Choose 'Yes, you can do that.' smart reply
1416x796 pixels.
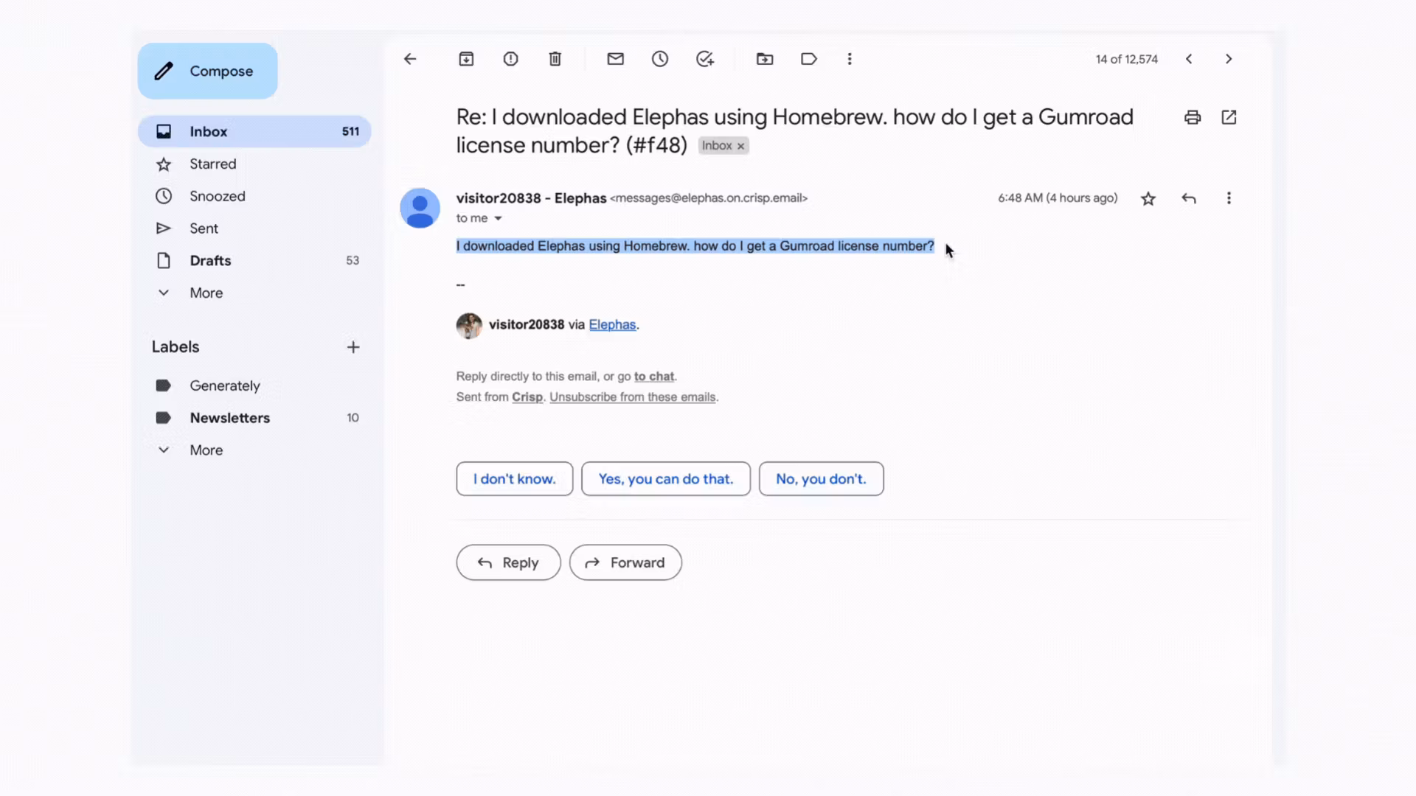pyautogui.click(x=666, y=479)
